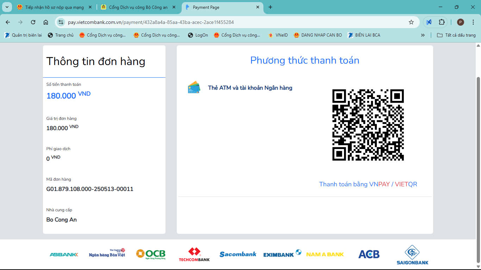Viewport: 481px width, 270px height.
Task: Select the ABBANK logo
Action: point(64,255)
